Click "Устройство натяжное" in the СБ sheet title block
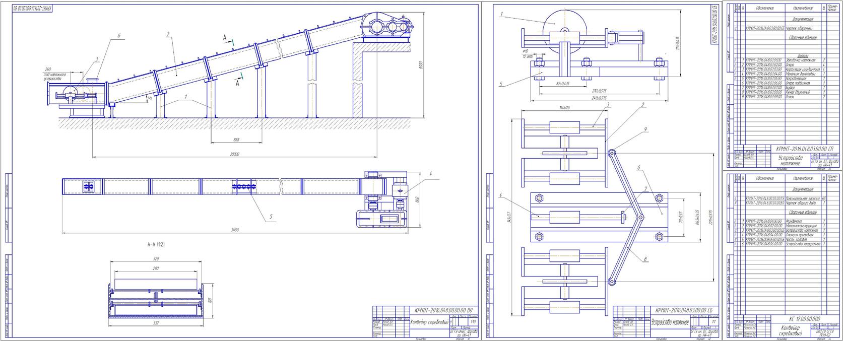This screenshot has height=341, width=843. [670, 322]
